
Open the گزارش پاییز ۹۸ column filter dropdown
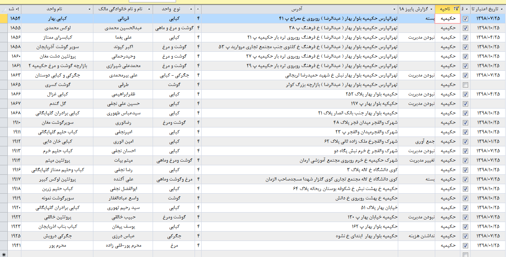tap(432, 9)
